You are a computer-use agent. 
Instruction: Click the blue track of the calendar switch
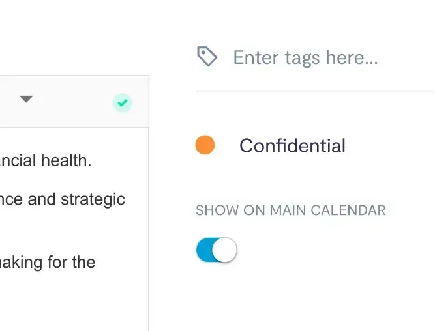pos(204,250)
